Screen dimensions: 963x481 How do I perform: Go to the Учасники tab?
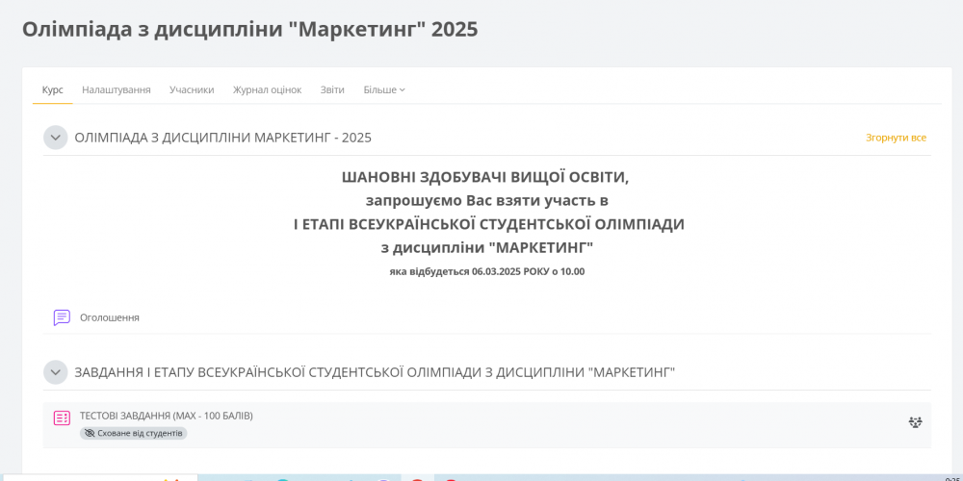pyautogui.click(x=192, y=89)
